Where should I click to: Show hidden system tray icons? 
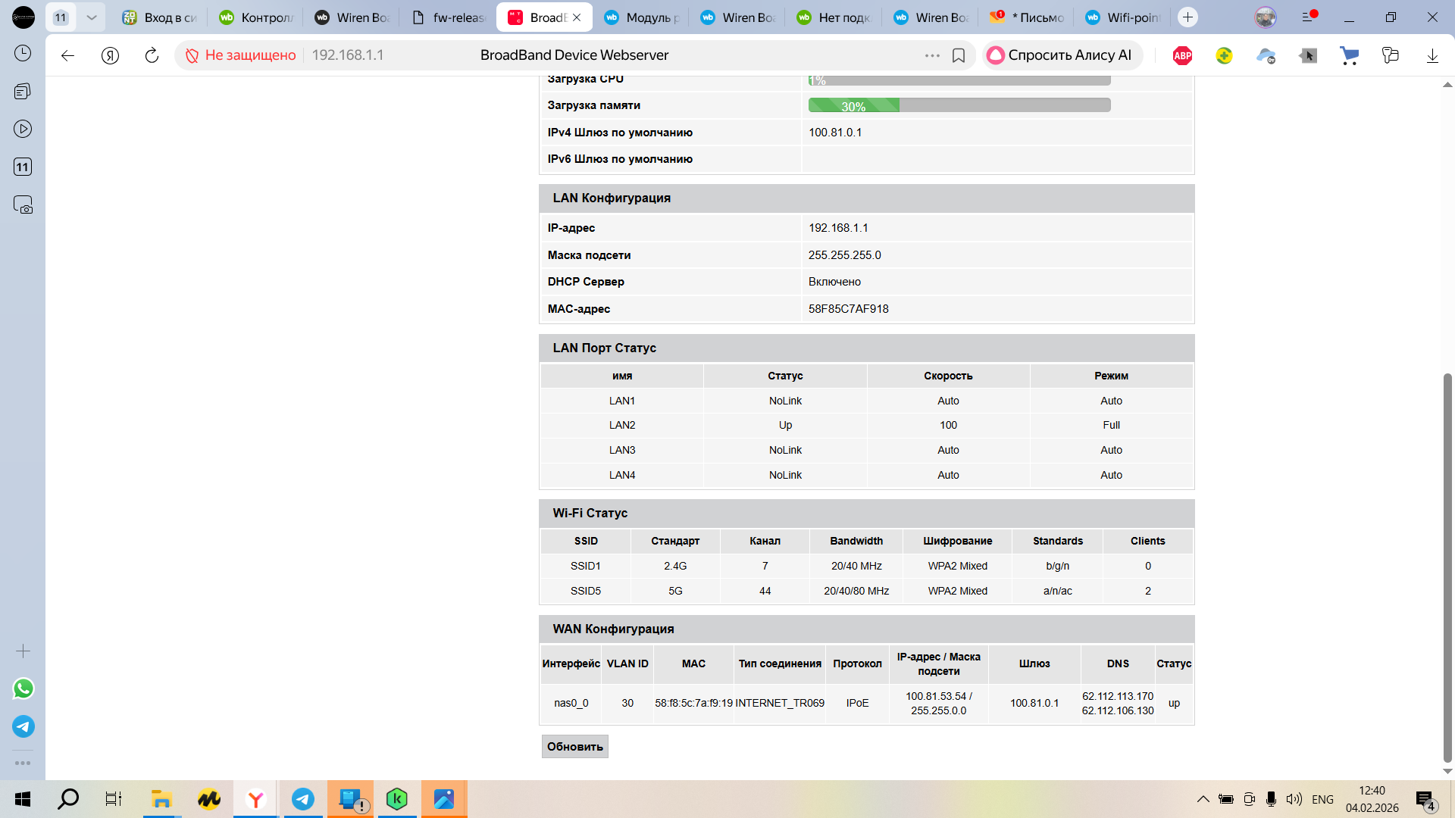(x=1203, y=799)
